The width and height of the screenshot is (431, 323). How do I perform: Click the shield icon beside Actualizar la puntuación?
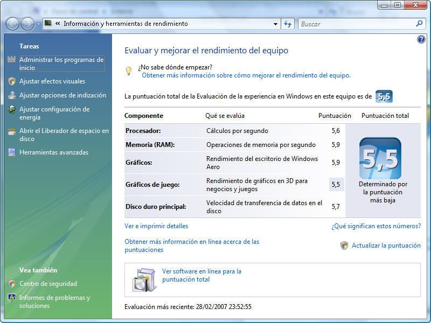point(344,245)
